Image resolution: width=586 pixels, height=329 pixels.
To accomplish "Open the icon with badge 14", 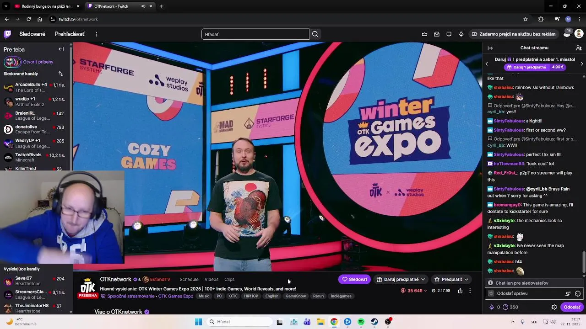I will pyautogui.click(x=567, y=33).
